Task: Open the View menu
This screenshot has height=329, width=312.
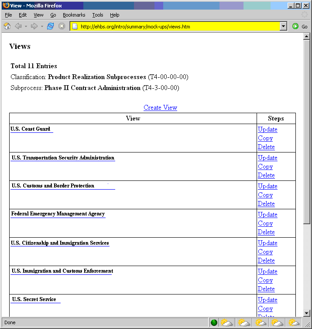Action: click(x=38, y=15)
